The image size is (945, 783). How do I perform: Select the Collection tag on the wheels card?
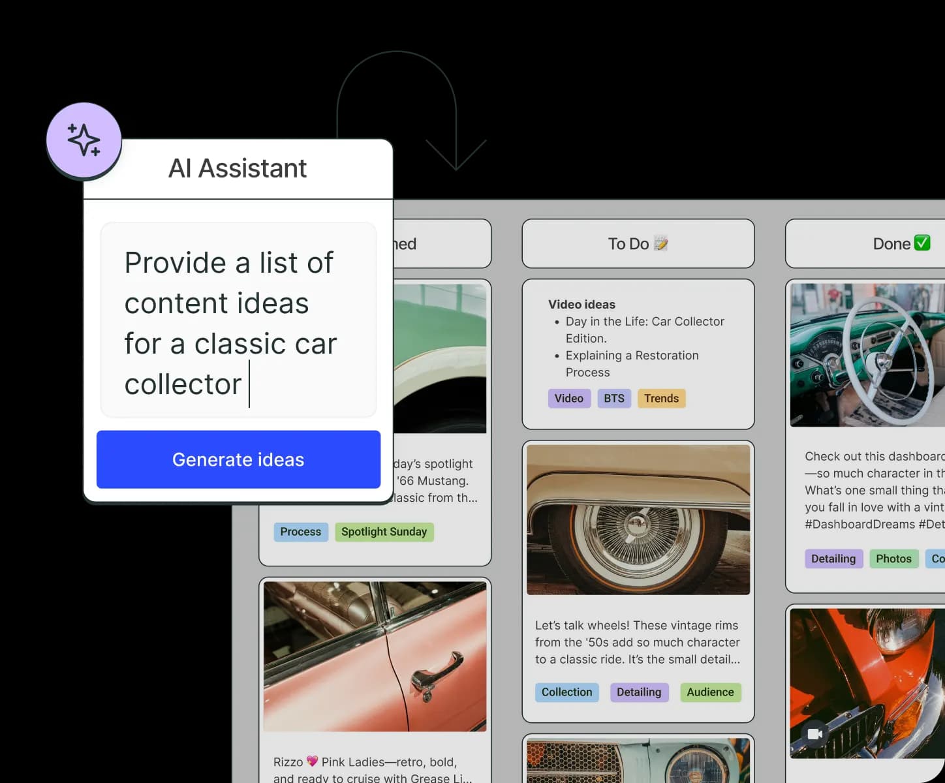point(566,692)
